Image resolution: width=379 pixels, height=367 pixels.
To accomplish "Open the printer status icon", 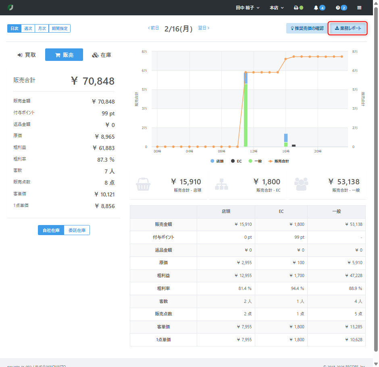I will (296, 8).
